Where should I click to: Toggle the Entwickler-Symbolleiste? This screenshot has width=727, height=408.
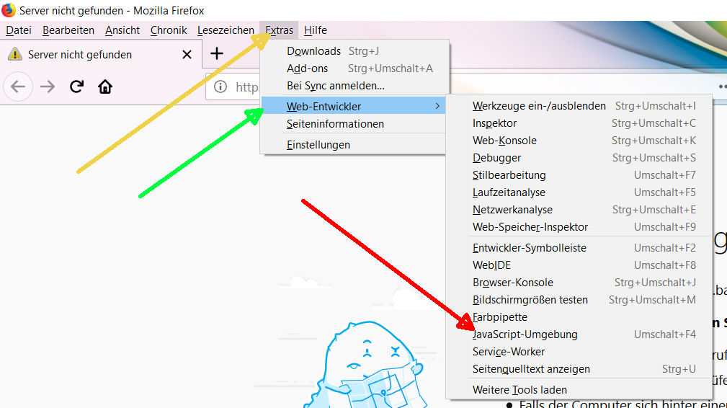579,248
